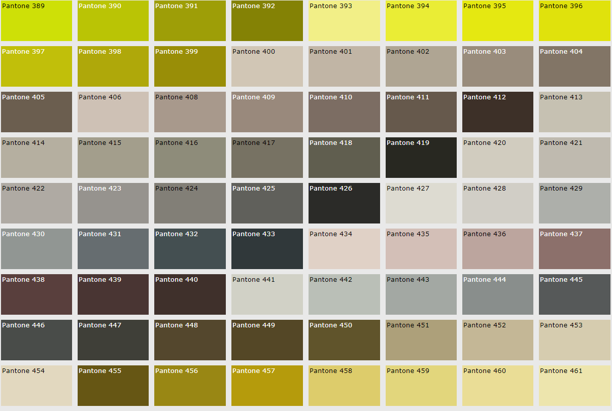Select the Pantone 457 mustard swatch

tap(267, 386)
